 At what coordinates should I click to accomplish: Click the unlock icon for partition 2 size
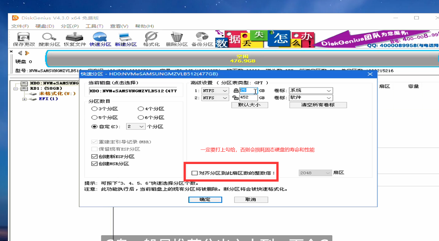[x=235, y=98]
